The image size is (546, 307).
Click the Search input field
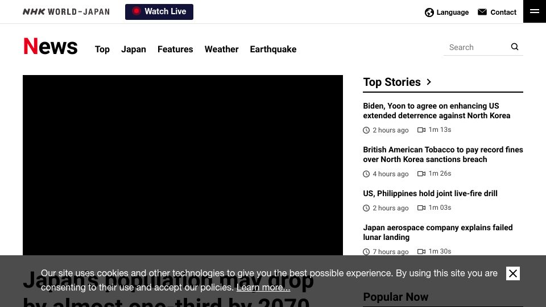coord(477,47)
